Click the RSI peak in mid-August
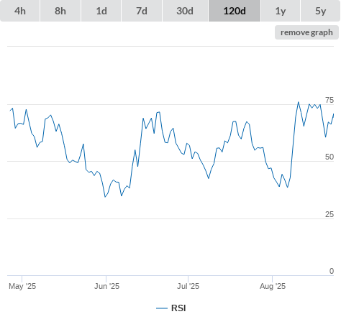The width and height of the screenshot is (341, 327). 299,102
